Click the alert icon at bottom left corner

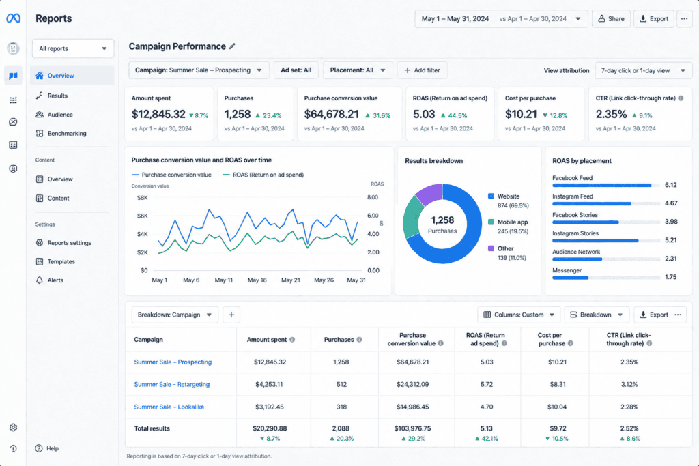[13, 448]
